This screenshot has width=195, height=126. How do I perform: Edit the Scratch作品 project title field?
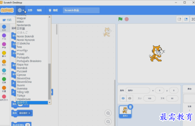[x=81, y=10]
